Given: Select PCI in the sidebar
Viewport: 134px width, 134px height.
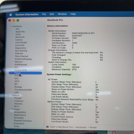Looking at the screenshot, I should 16,67.
